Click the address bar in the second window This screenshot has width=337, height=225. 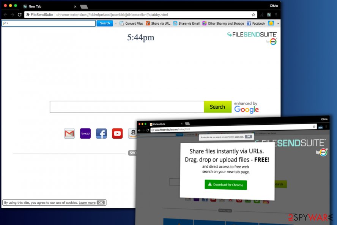click(233, 128)
